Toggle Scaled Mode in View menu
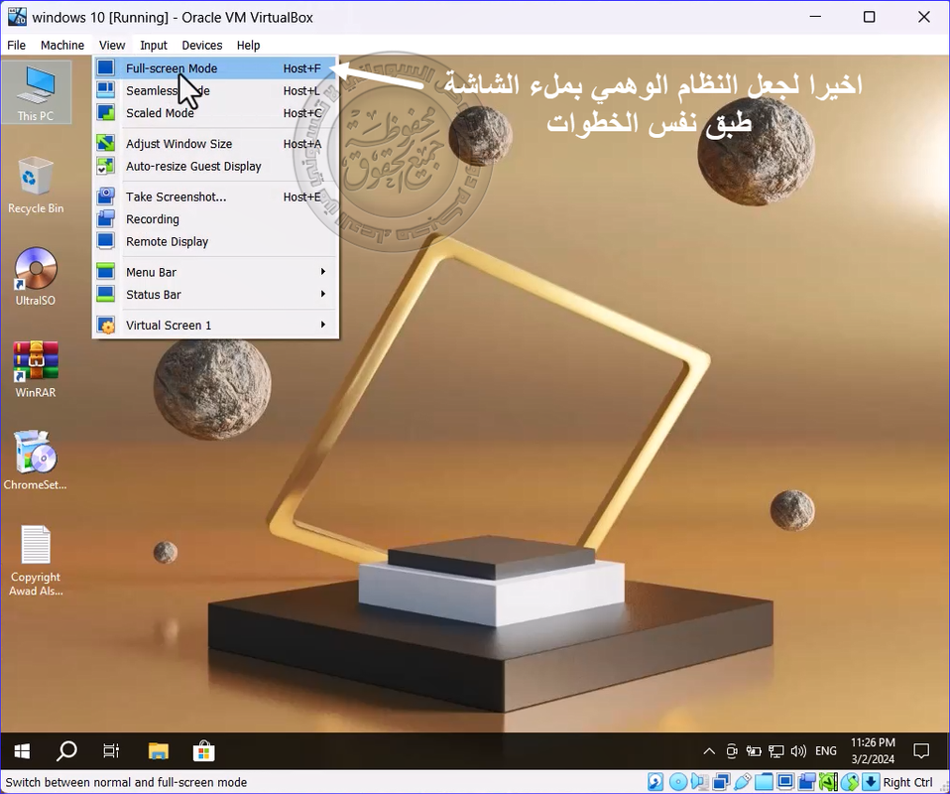950x794 pixels. tap(160, 113)
